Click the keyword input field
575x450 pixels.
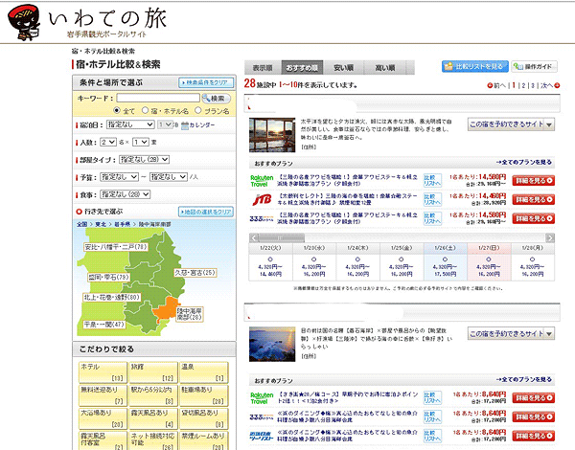tap(157, 98)
